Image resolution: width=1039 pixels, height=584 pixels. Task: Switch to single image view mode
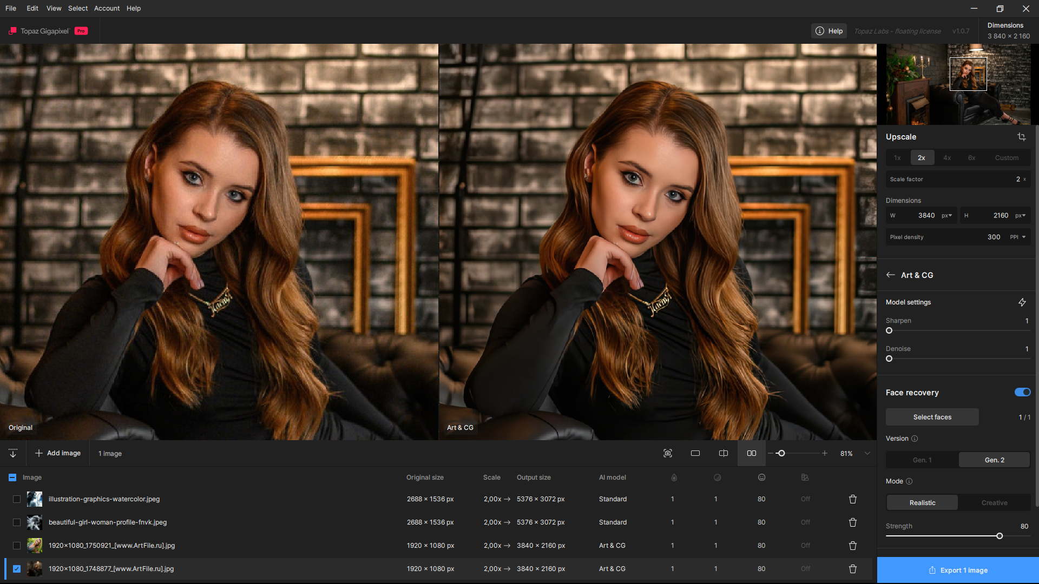(x=695, y=453)
